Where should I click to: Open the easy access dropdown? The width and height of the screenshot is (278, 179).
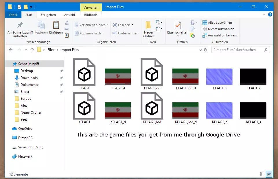click(x=159, y=29)
